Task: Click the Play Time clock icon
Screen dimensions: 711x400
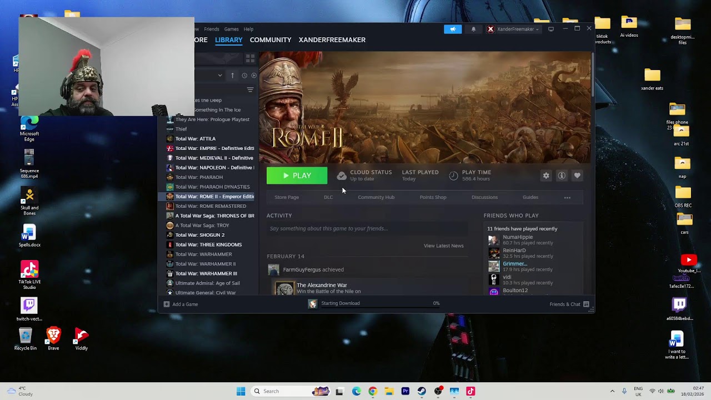Action: click(x=454, y=176)
